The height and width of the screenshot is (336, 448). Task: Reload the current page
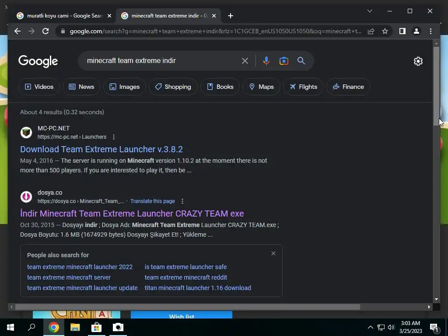[45, 31]
